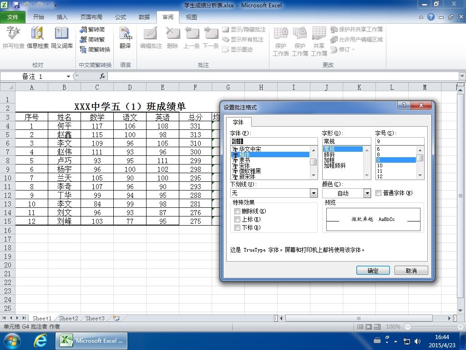Toggle 上标 superscript checkbox

237,219
